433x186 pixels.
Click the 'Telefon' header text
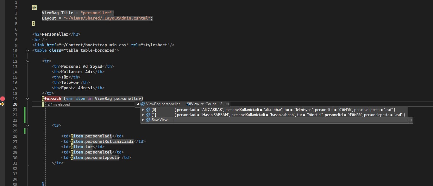[70, 83]
